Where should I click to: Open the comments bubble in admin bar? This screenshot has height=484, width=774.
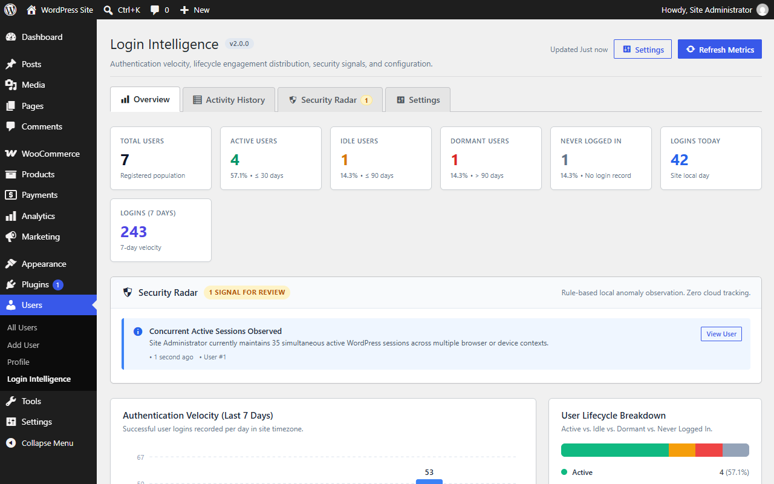pyautogui.click(x=160, y=10)
